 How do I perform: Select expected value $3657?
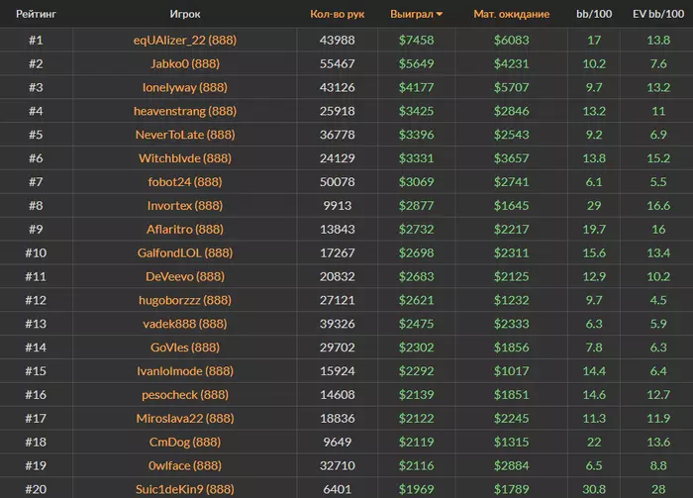pos(512,158)
